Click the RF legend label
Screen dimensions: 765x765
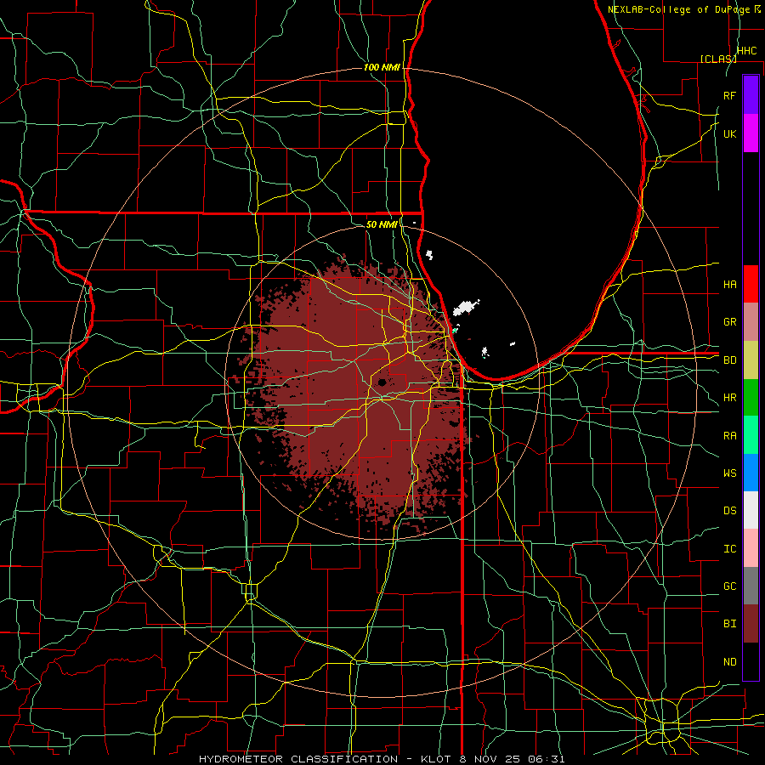(x=729, y=95)
